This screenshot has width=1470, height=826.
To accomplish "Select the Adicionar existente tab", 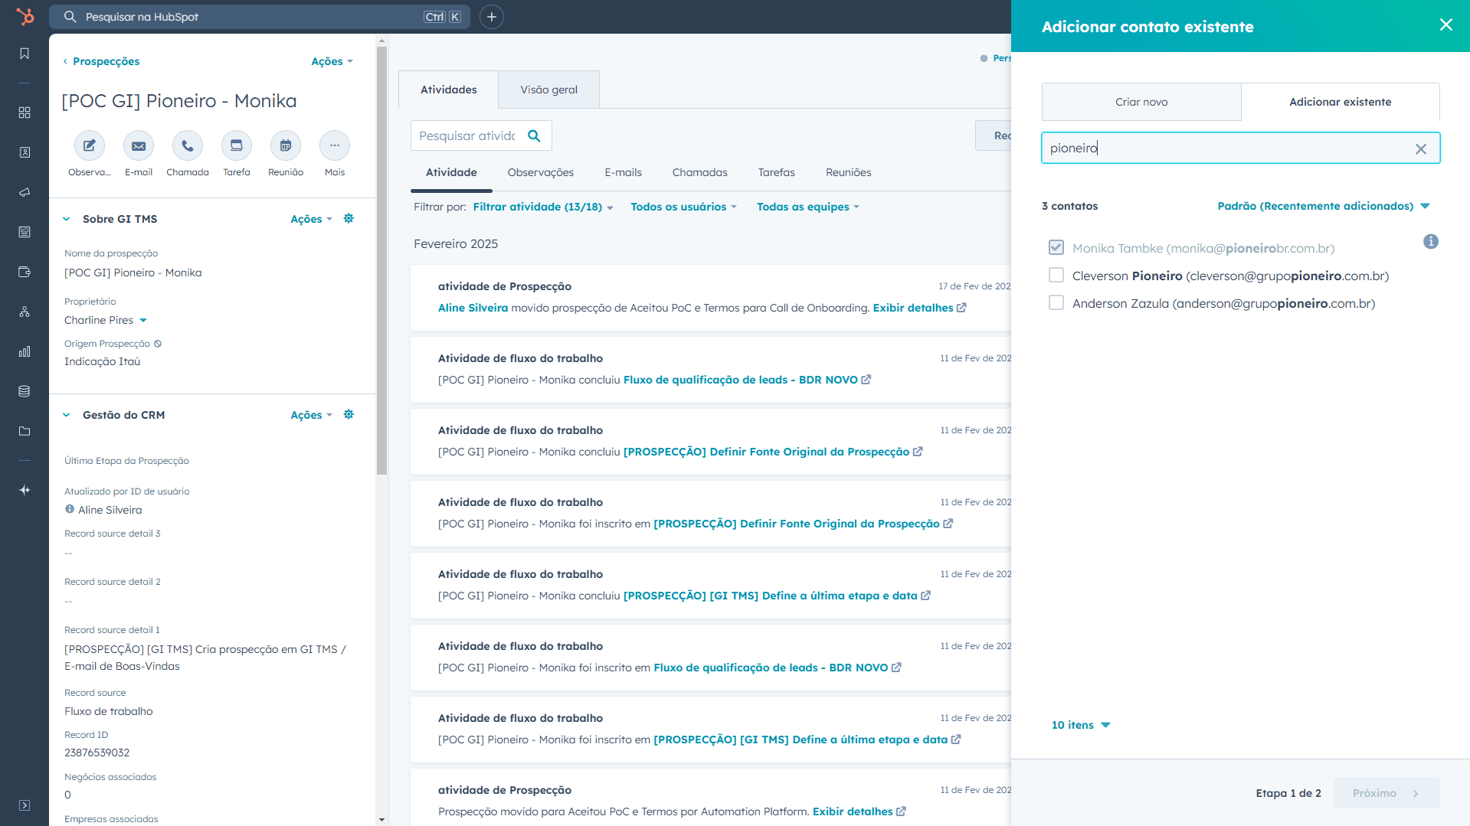I will click(1341, 102).
